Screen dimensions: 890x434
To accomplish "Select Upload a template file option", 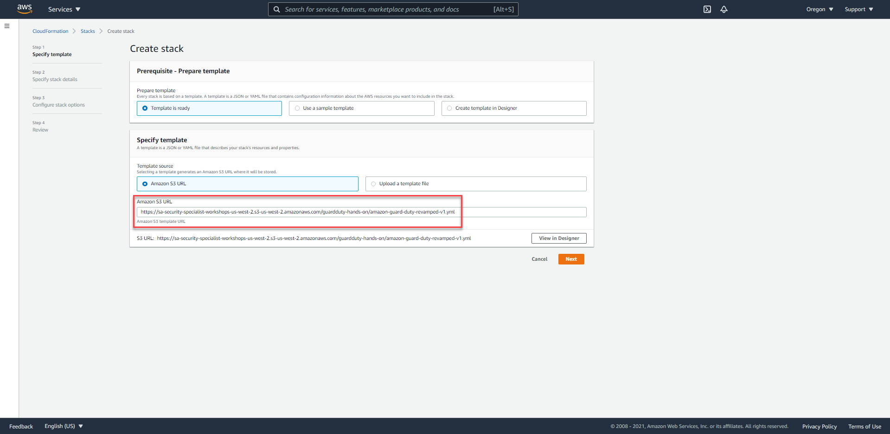I will (476, 184).
